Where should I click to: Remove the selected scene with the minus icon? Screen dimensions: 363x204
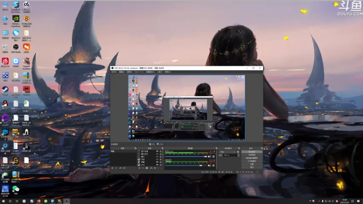click(x=116, y=168)
